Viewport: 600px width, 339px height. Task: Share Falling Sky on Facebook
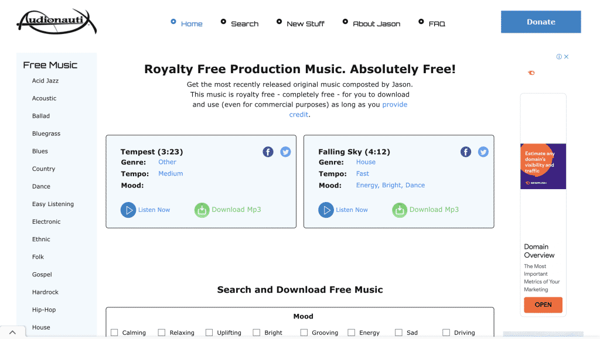tap(466, 152)
